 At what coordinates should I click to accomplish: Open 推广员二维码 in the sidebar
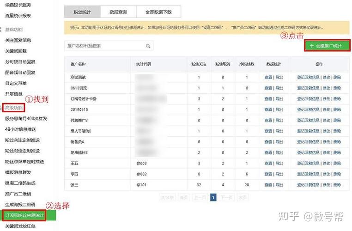point(18,194)
